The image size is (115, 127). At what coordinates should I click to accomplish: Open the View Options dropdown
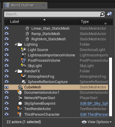tap(97, 122)
